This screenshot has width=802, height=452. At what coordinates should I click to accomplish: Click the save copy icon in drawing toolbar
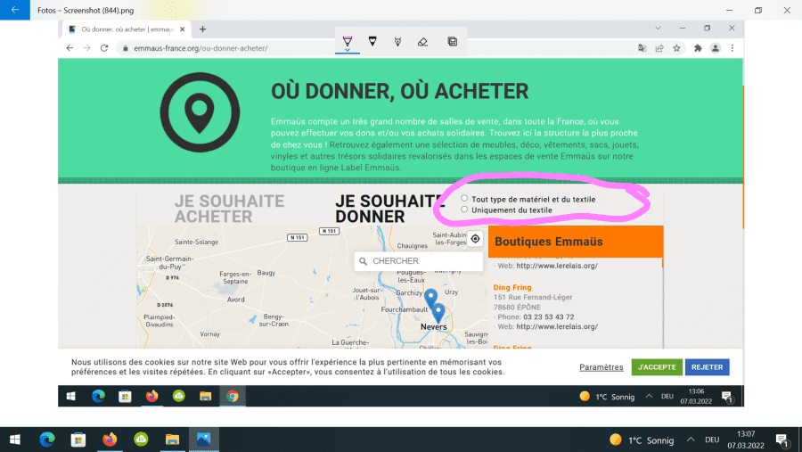click(x=452, y=42)
